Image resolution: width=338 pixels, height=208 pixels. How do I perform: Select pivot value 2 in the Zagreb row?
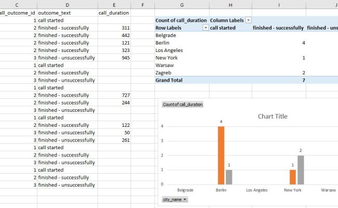pos(279,73)
